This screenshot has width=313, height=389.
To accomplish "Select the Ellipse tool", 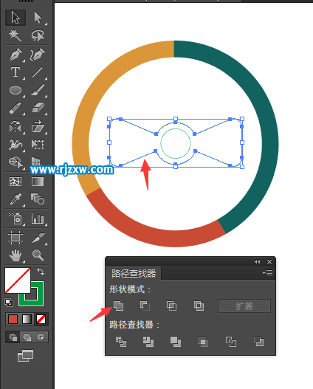I will click(16, 90).
